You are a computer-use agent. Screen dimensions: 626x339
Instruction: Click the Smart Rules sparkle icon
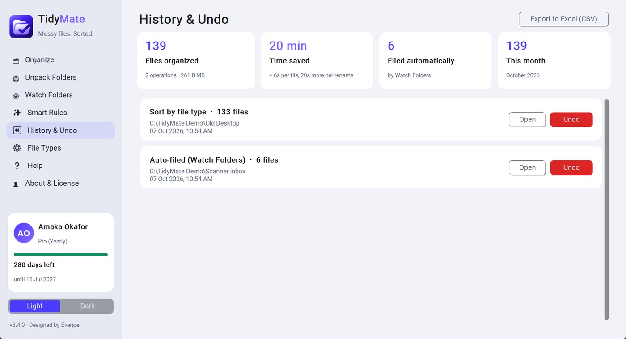click(x=17, y=113)
